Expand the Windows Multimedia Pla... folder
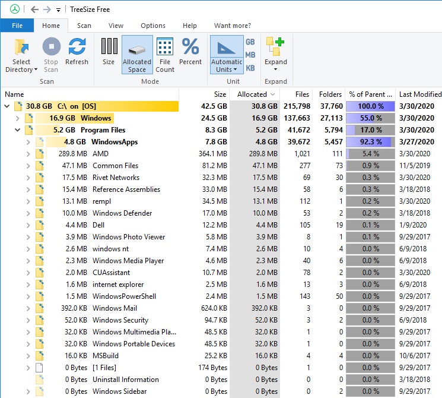 28,332
